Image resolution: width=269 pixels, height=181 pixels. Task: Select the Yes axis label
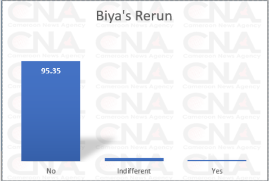pyautogui.click(x=217, y=171)
